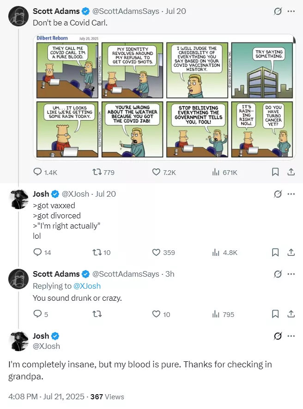The height and width of the screenshot is (409, 303).
Task: Click Grok icon on Josh's Jul 20 reply
Action: (x=278, y=194)
